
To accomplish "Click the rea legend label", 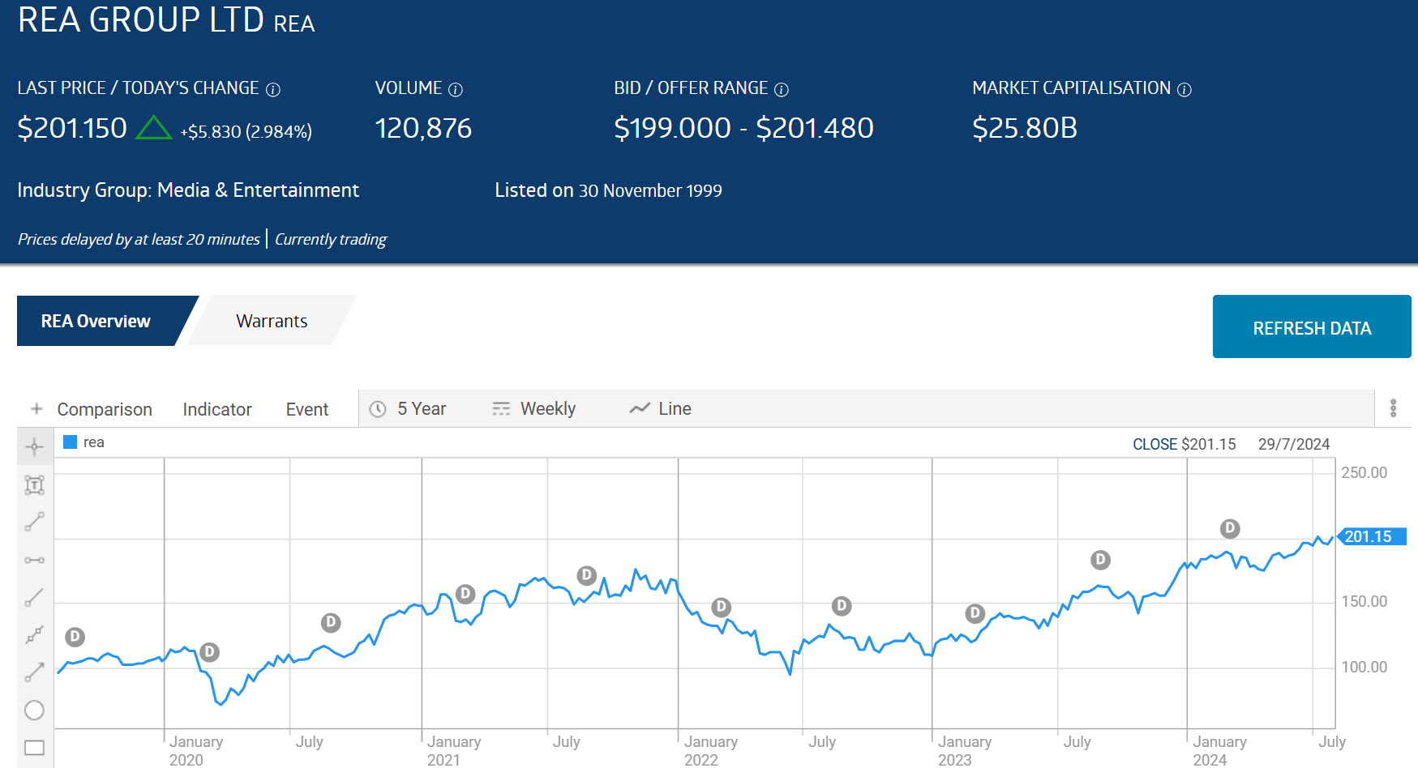I will click(94, 442).
